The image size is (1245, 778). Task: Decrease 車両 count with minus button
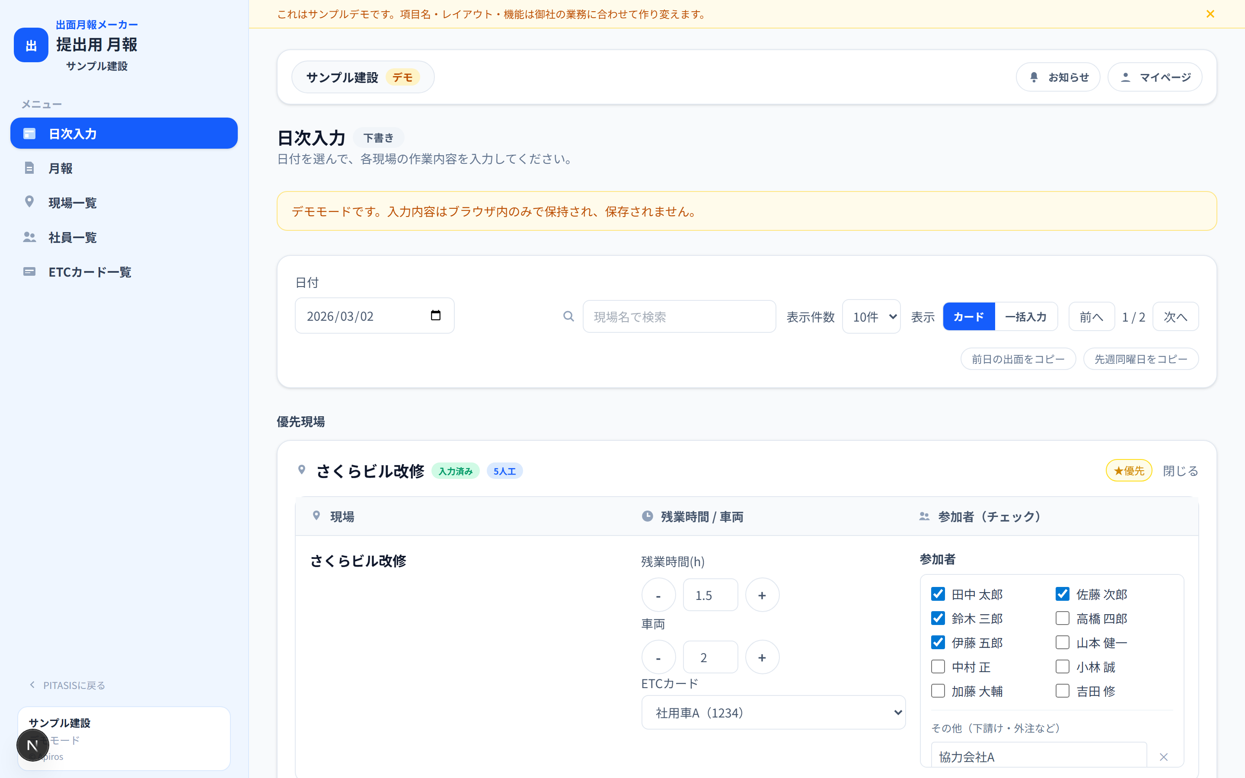[658, 657]
